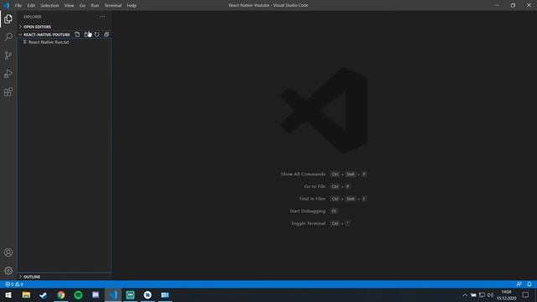Open the Extensions view
This screenshot has width=537, height=302.
tap(8, 91)
